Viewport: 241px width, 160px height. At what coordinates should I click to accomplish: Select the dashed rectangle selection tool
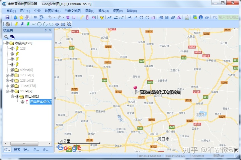coord(74,17)
